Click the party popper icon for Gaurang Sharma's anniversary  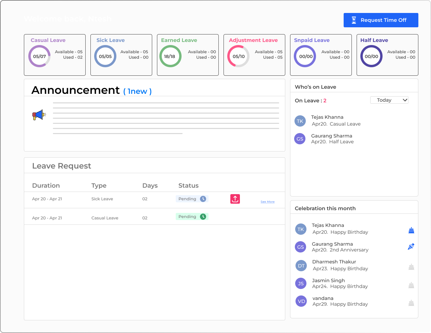point(411,246)
